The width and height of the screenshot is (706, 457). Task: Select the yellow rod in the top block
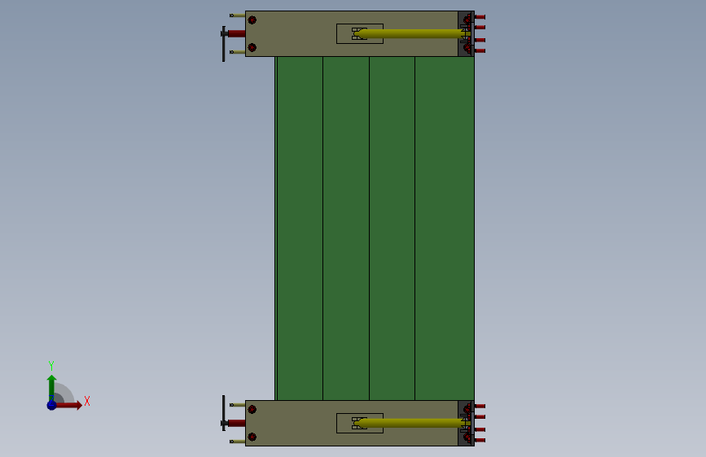[412, 33]
